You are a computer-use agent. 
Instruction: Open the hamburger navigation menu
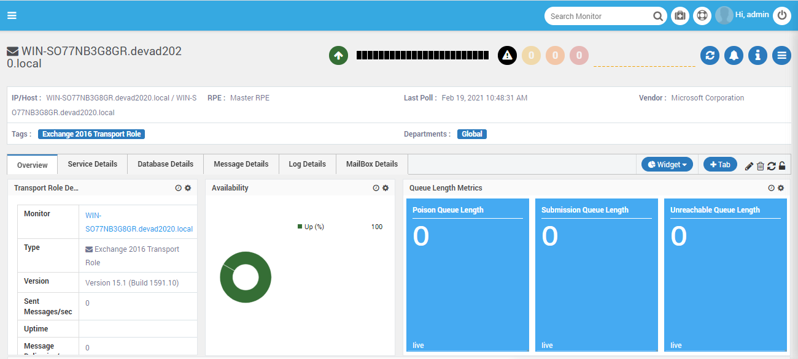12,16
